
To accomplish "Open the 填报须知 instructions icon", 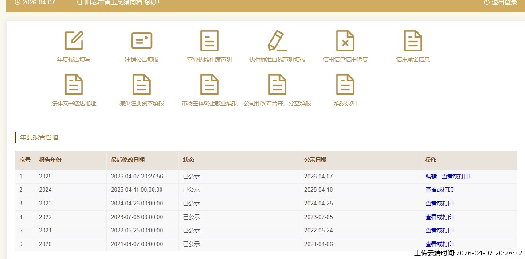I will (x=345, y=85).
